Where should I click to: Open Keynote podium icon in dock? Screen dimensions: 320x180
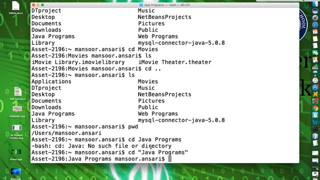click(315, 73)
